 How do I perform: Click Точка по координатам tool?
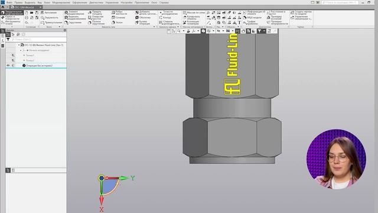tap(168, 12)
